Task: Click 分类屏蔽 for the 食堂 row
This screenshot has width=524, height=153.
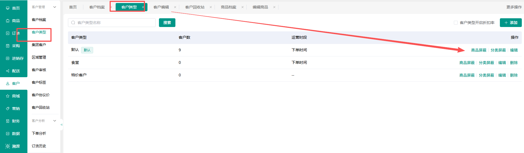Action: [x=486, y=63]
